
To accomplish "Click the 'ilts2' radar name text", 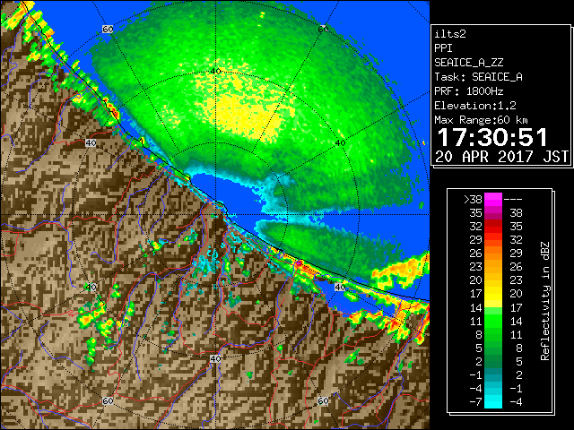I will (x=450, y=34).
